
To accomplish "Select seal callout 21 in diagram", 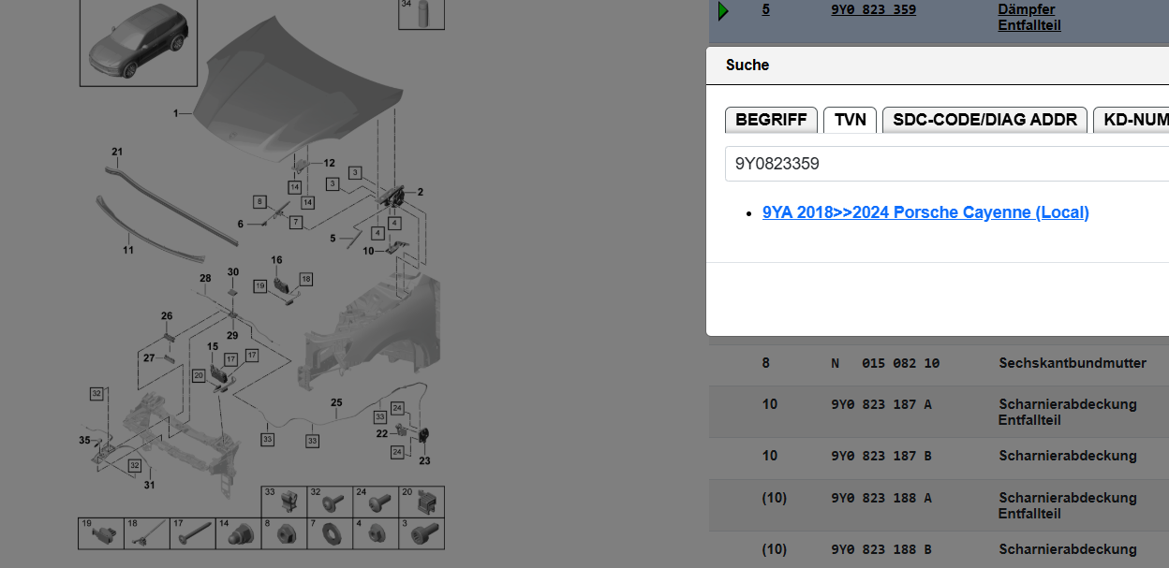I will coord(117,152).
